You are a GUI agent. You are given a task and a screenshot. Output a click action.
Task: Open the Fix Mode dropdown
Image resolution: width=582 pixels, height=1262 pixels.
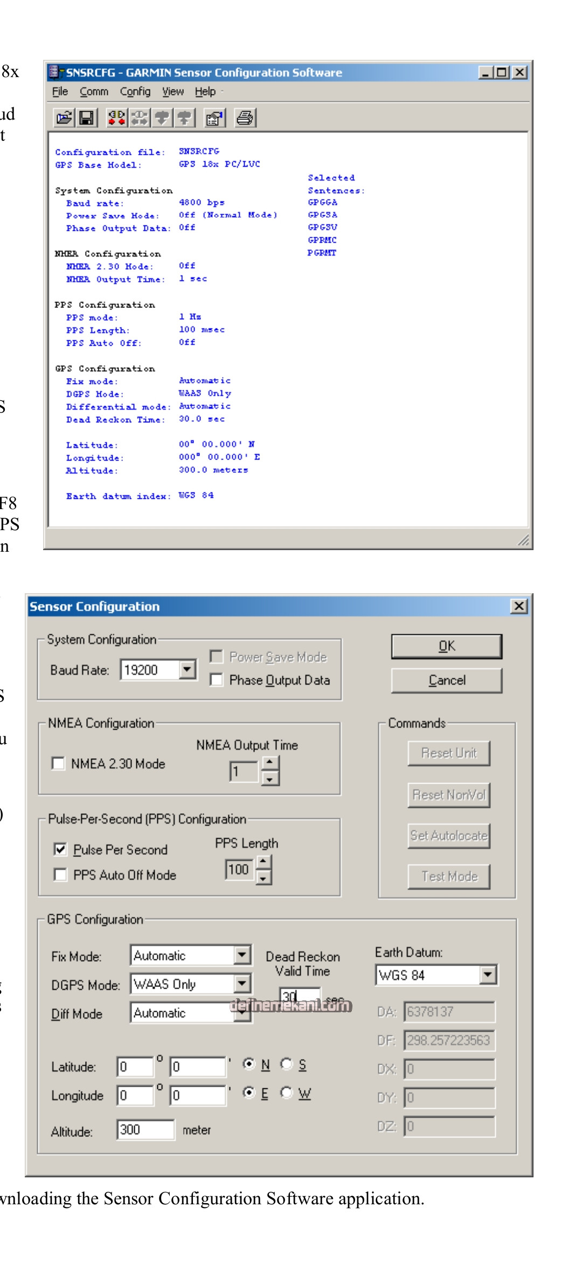tap(242, 955)
